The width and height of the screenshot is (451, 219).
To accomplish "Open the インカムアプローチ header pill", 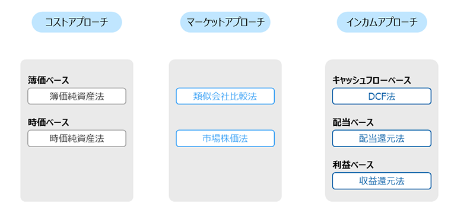I will (382, 22).
